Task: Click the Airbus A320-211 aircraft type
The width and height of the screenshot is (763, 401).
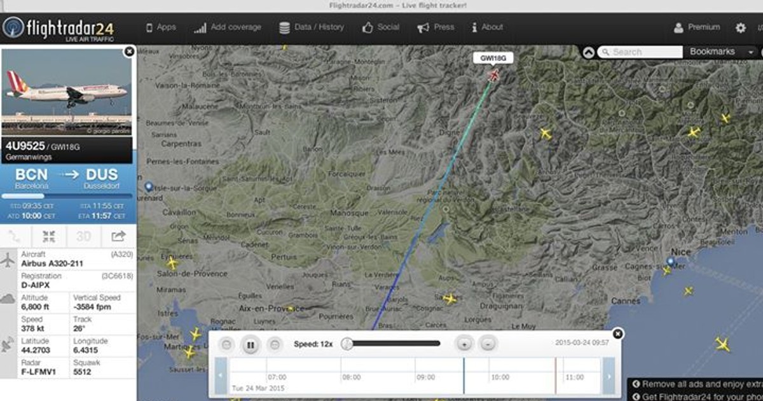Action: [x=52, y=263]
